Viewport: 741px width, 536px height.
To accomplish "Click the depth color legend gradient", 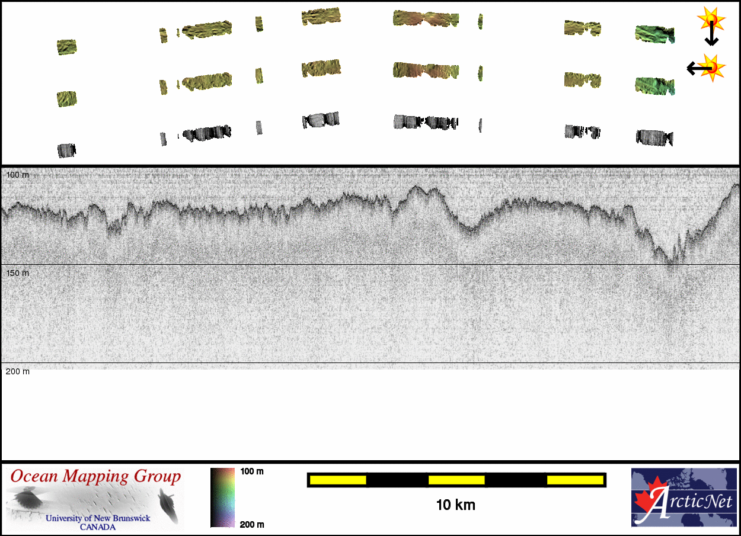I will click(x=222, y=498).
